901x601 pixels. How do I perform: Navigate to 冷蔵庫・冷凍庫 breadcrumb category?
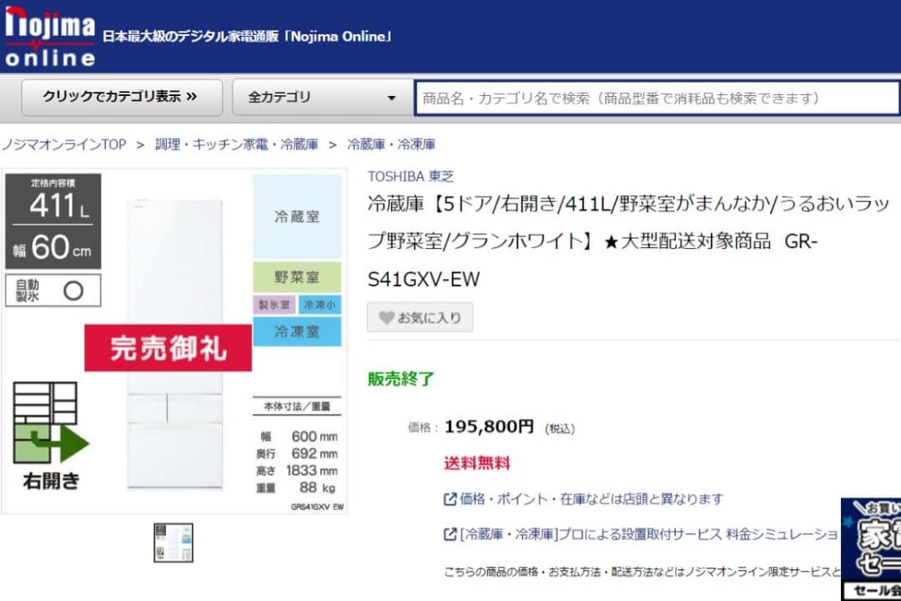tap(390, 144)
